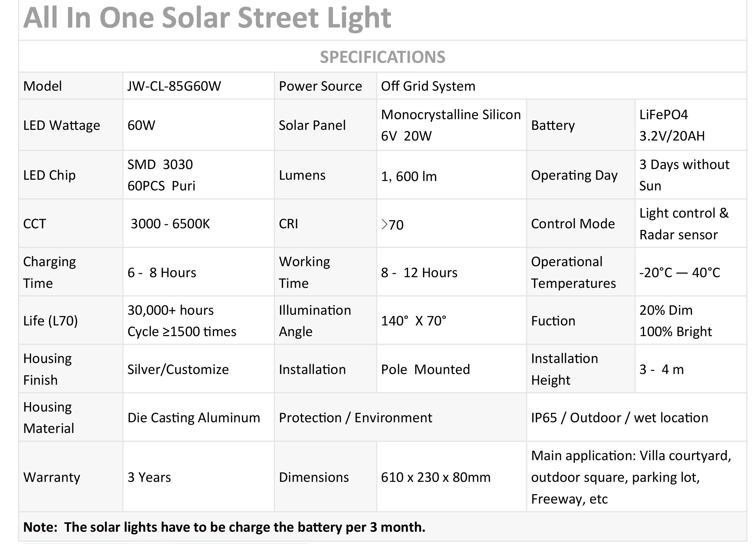Screen dimensions: 756x544
Task: Click the LiFePO4 3.2V/20AH battery value
Action: [672, 125]
